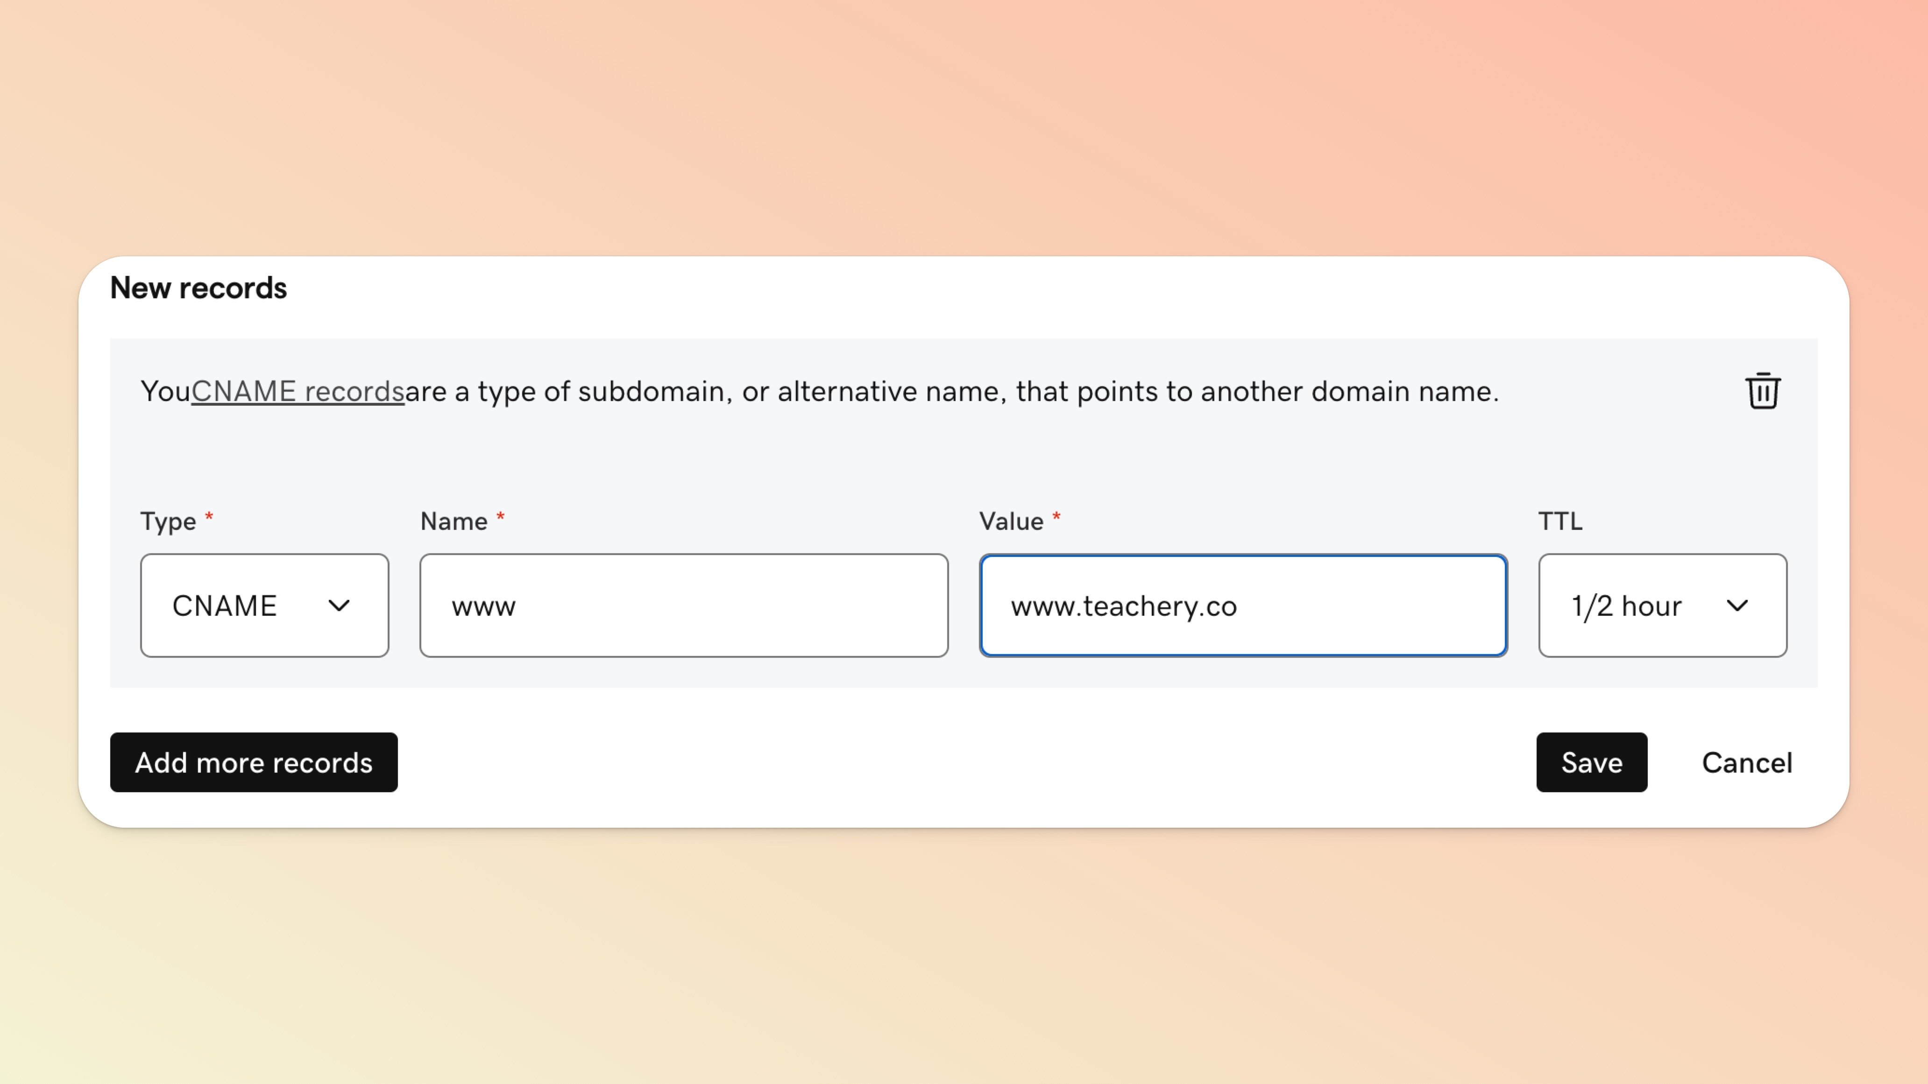Click the chevron arrow beside CNAME
This screenshot has height=1084, width=1928.
pos(339,605)
